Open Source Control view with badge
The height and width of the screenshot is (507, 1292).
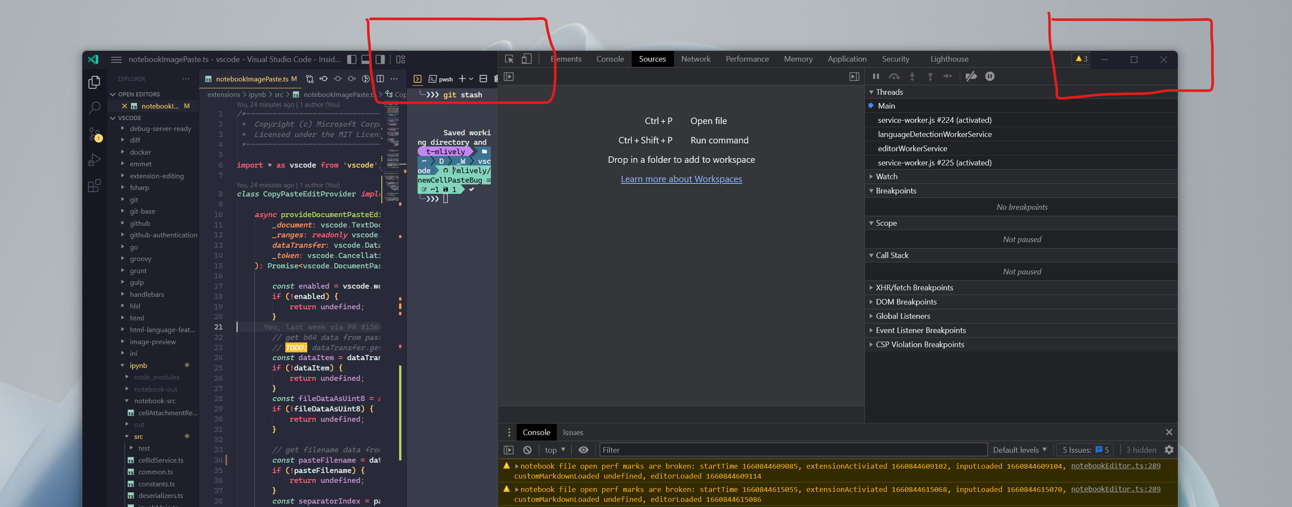point(94,134)
